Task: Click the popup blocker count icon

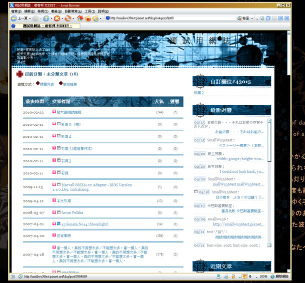Action: [x=244, y=276]
